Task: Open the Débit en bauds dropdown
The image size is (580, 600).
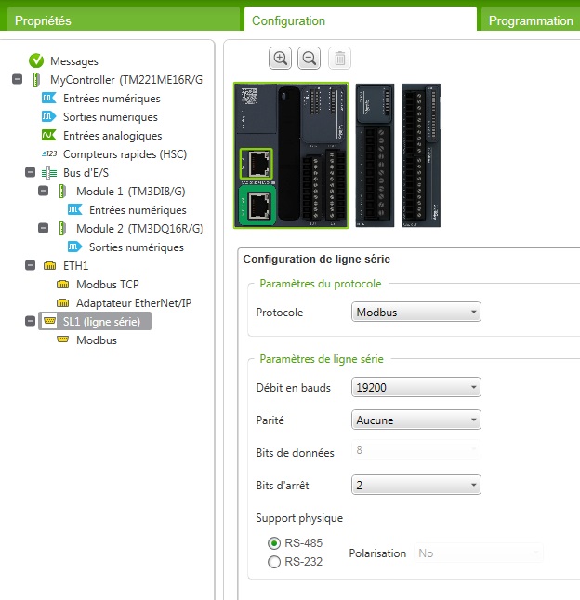Action: 416,387
